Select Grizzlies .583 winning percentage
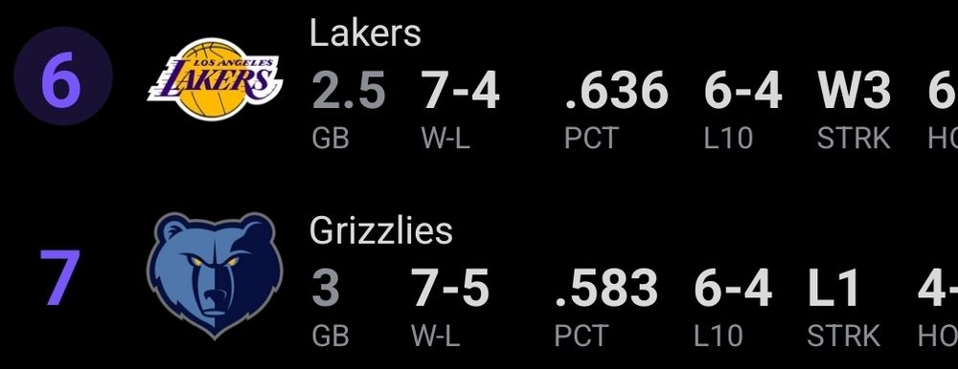 click(606, 288)
